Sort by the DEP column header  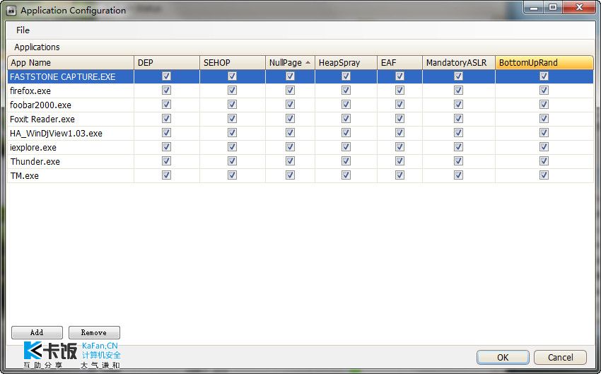(167, 63)
